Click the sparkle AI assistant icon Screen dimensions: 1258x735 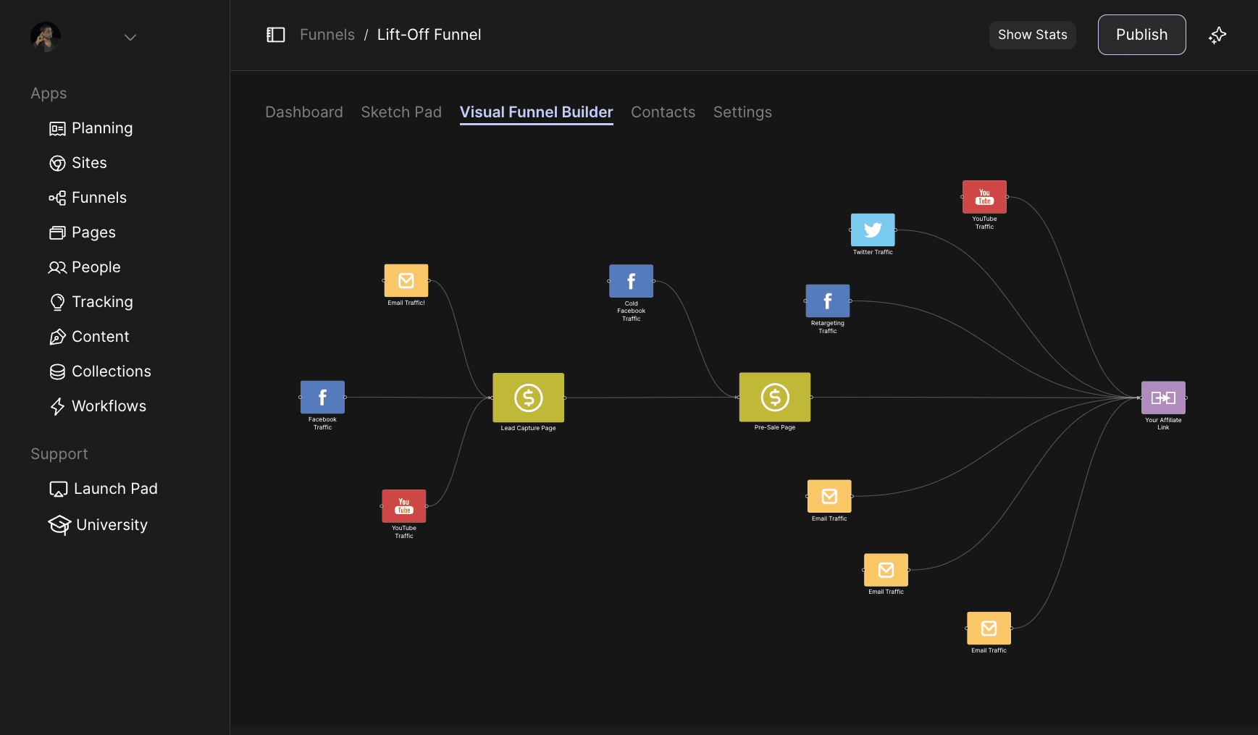coord(1217,35)
